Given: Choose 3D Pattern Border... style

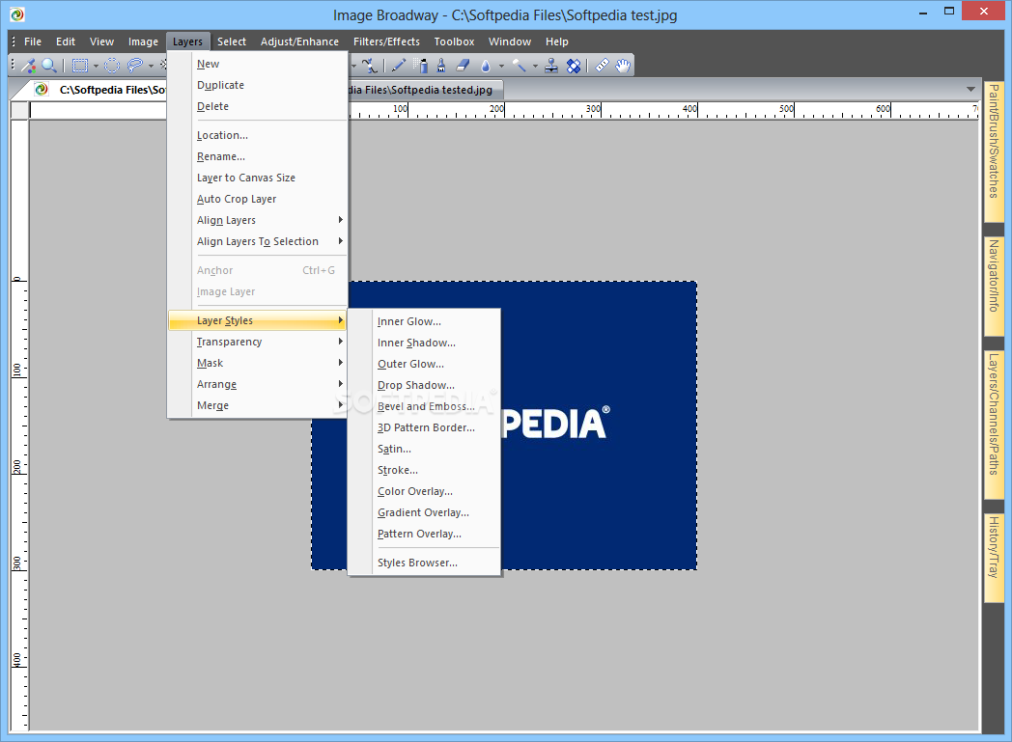Looking at the screenshot, I should [424, 428].
